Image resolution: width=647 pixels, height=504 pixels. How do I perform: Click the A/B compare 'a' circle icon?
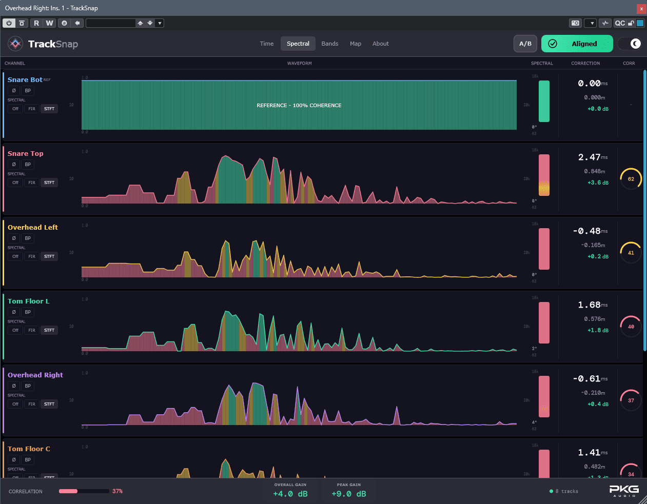(64, 23)
